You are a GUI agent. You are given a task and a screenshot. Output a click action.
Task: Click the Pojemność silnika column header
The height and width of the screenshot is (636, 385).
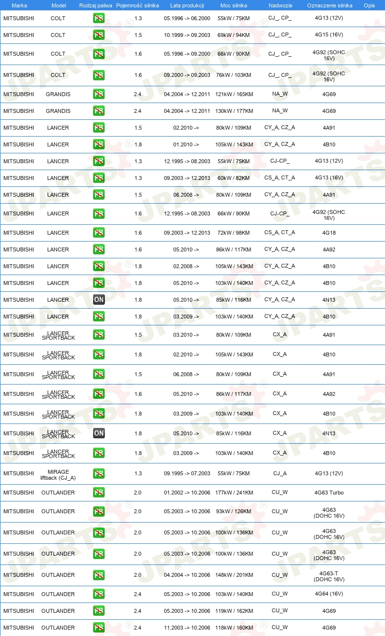pyautogui.click(x=137, y=5)
